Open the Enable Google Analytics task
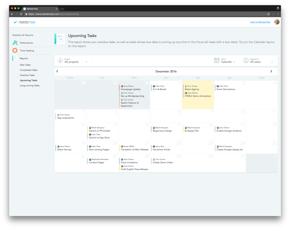The width and height of the screenshot is (290, 229). pyautogui.click(x=229, y=131)
